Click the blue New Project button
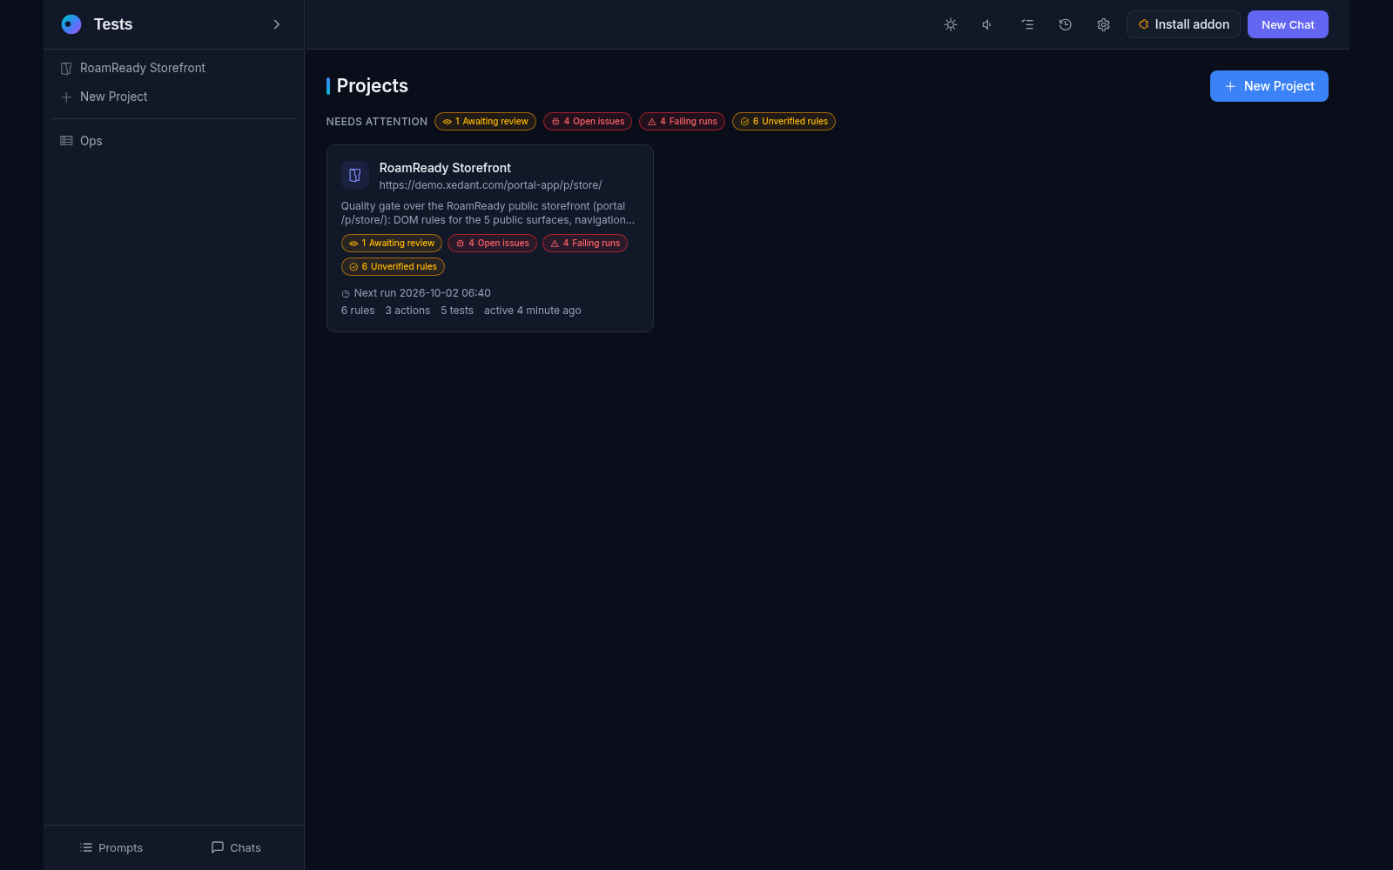Image resolution: width=1393 pixels, height=870 pixels. click(1269, 86)
